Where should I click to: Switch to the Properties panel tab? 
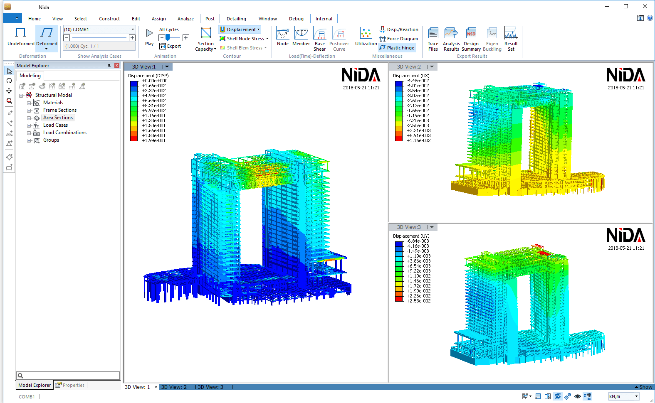pyautogui.click(x=70, y=385)
